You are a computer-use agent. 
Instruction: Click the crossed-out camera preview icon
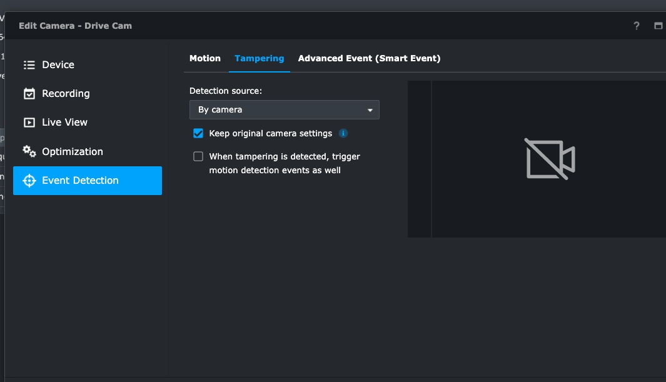[549, 159]
